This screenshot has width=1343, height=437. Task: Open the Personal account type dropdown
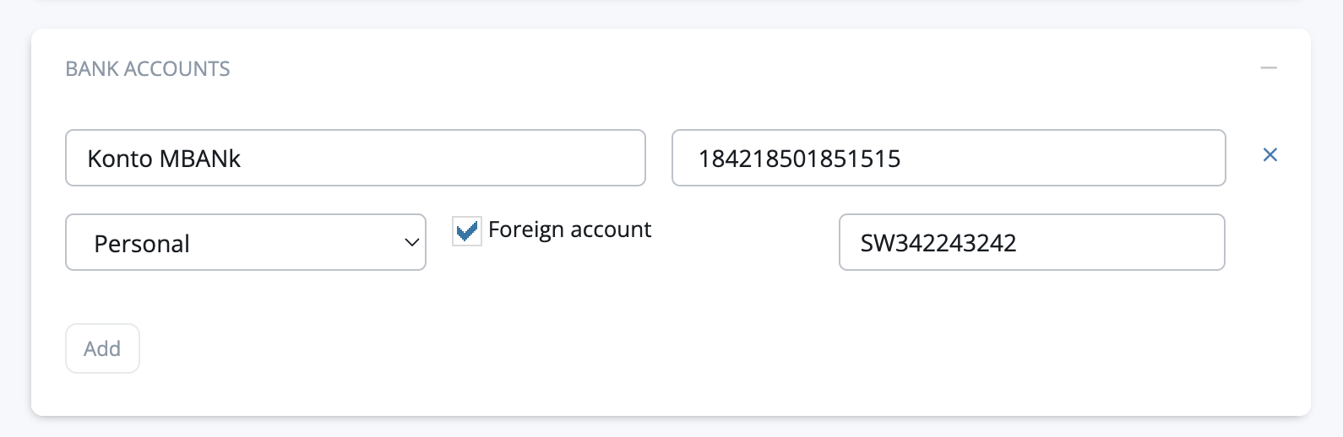click(245, 242)
